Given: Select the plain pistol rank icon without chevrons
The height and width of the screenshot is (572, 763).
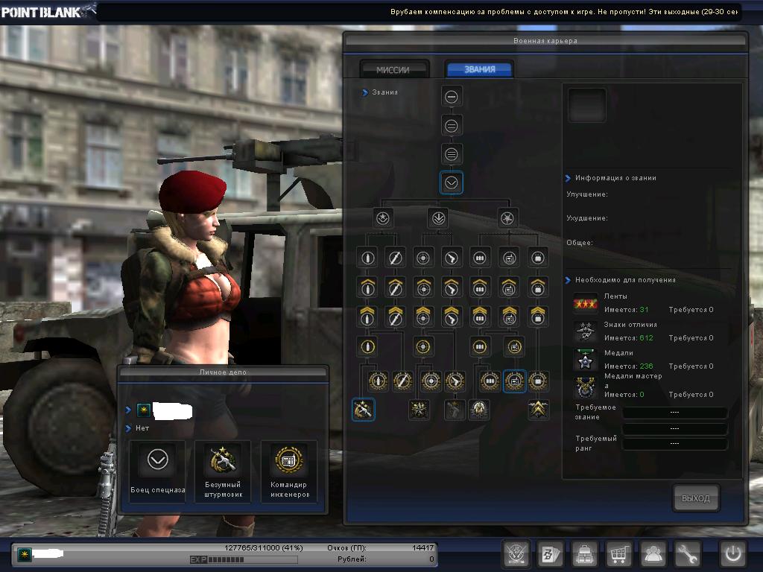Looking at the screenshot, I should point(451,258).
